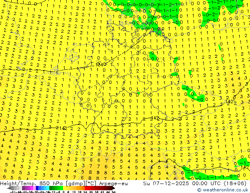The width and height of the screenshot is (250, 193).
Task: Pick the dark blue legend swatch at -30
Action: point(37,188)
